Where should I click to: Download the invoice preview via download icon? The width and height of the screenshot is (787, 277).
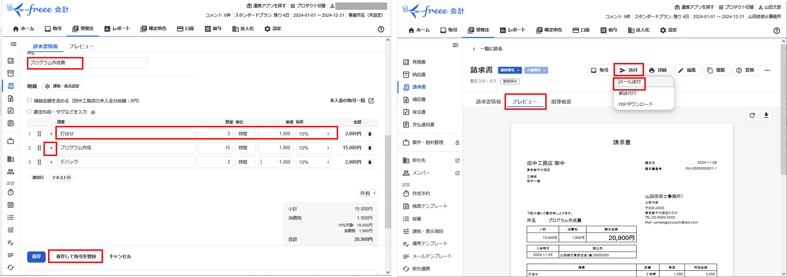[x=766, y=115]
